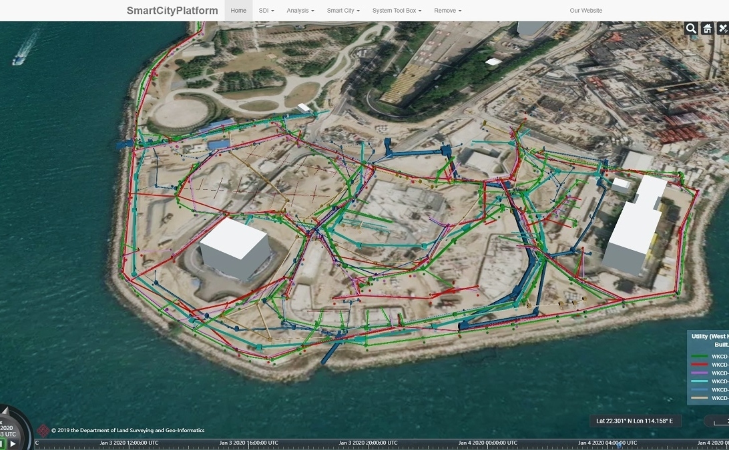Open the System Tool Box menu
Image resolution: width=729 pixels, height=450 pixels.
coord(397,11)
